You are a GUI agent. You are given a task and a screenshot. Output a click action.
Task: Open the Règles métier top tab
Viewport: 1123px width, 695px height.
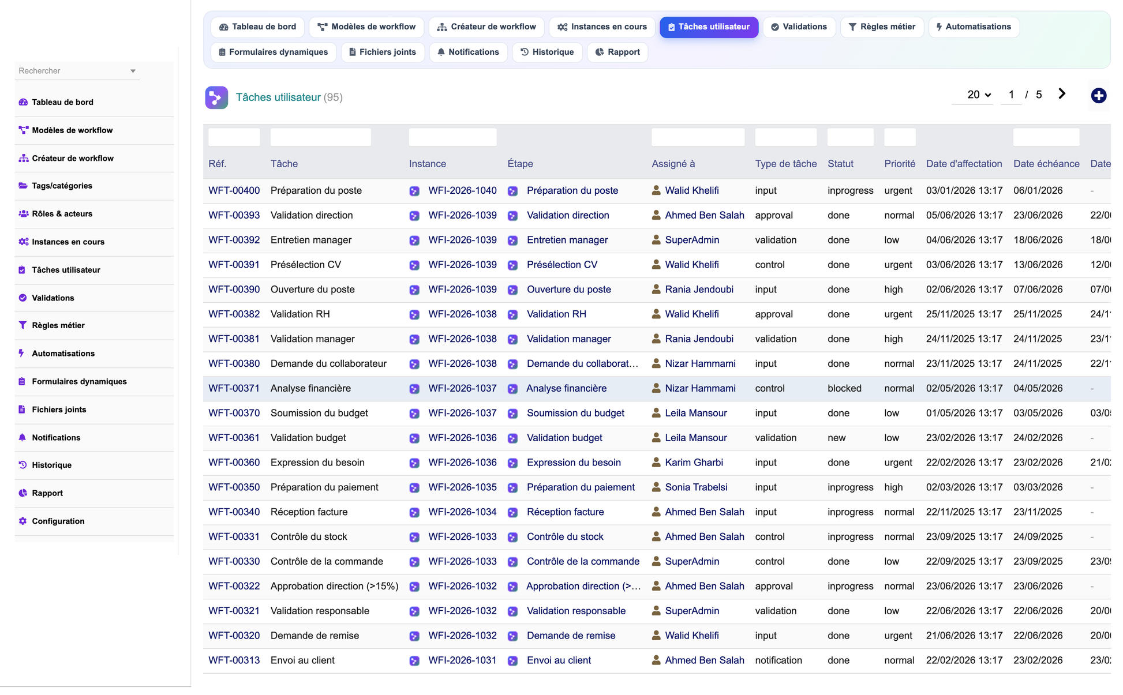(882, 27)
